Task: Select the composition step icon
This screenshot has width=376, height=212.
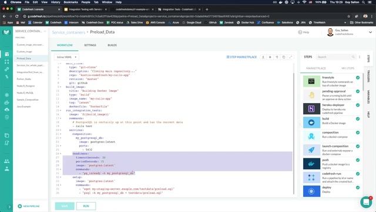Action: [x=311, y=136]
